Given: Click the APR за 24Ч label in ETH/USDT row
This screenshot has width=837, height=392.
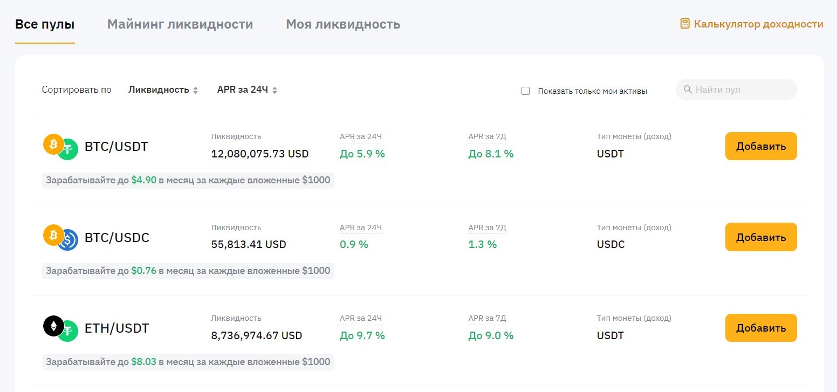Looking at the screenshot, I should coord(361,318).
